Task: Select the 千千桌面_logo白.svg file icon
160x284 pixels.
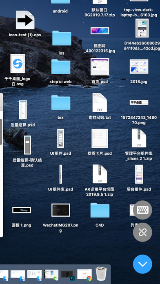Action: click(x=18, y=64)
